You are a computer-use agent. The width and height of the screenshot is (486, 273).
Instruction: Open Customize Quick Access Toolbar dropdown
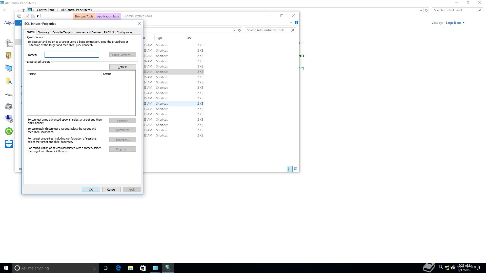coord(37,16)
